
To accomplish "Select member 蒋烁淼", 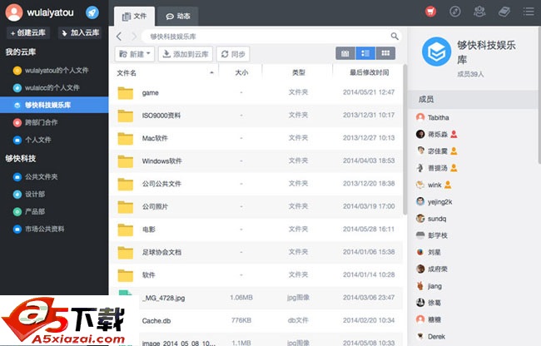I will [x=438, y=134].
